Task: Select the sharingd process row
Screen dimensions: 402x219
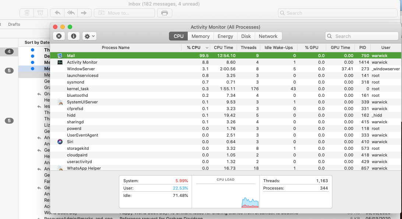Action: point(226,122)
